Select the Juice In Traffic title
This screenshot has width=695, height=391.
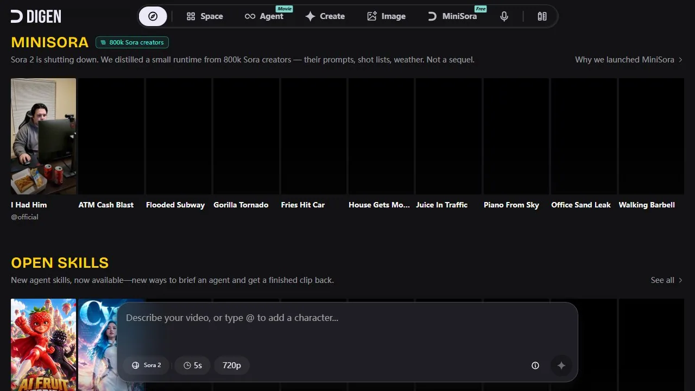(x=442, y=205)
